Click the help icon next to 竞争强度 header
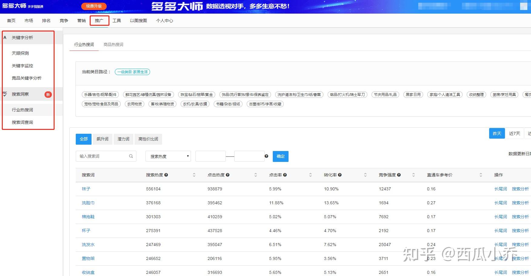 point(399,175)
